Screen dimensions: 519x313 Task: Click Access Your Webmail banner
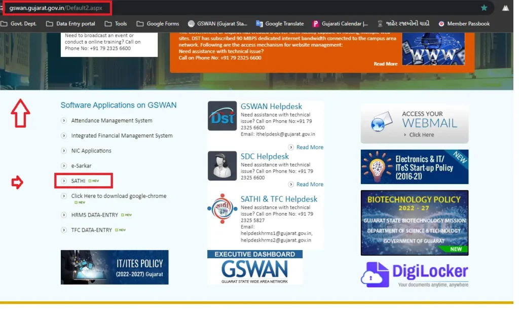415,124
